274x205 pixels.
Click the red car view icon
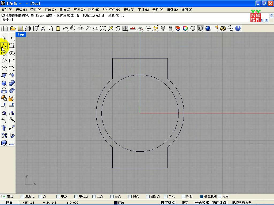tap(133, 28)
